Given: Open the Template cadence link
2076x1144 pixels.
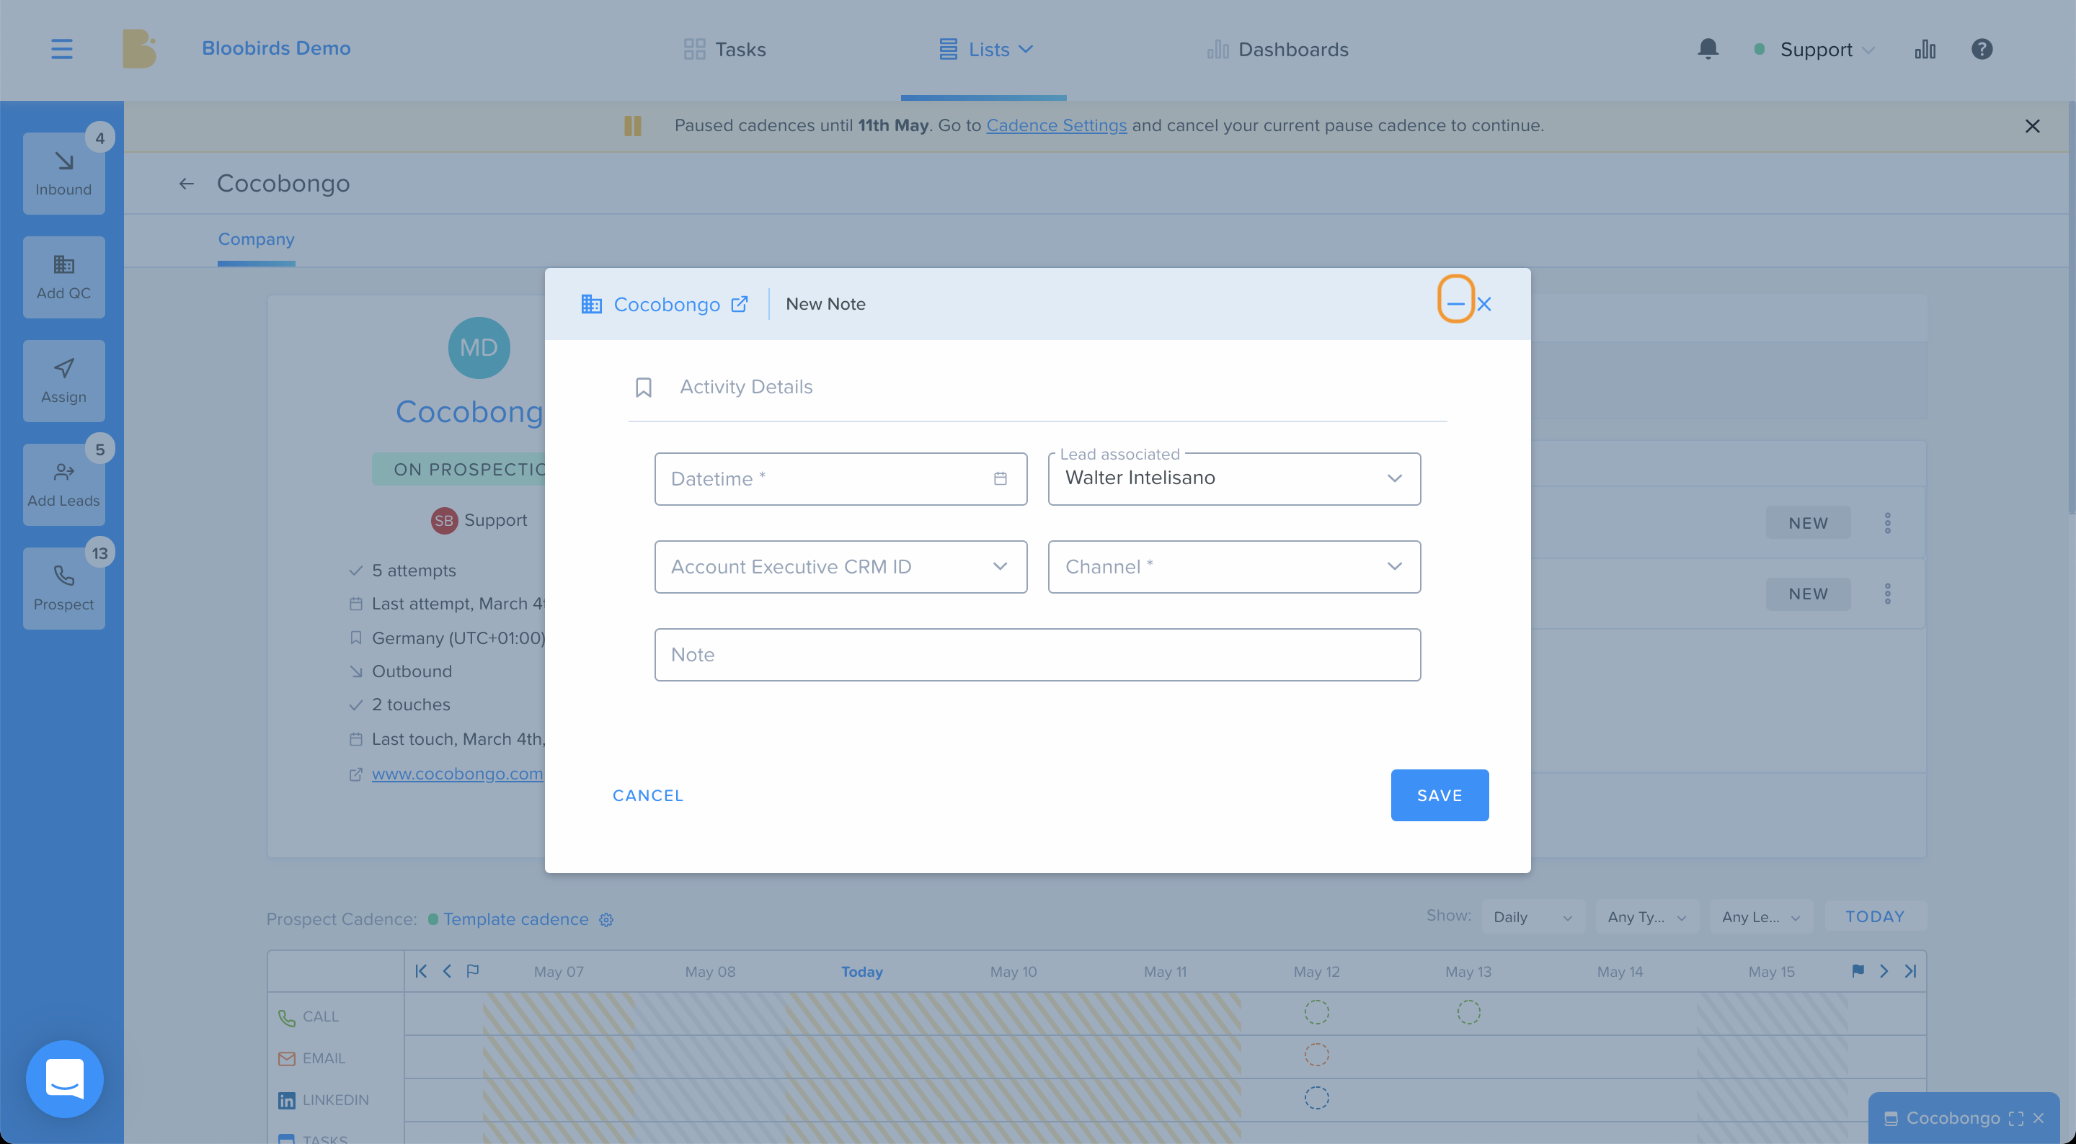Looking at the screenshot, I should click(x=516, y=919).
